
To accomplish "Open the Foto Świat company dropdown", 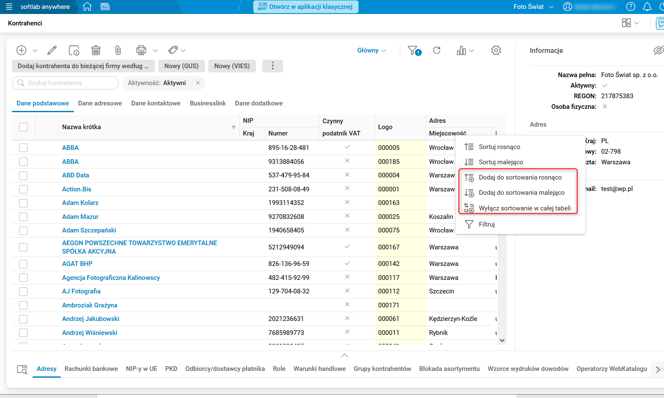I will pos(533,7).
